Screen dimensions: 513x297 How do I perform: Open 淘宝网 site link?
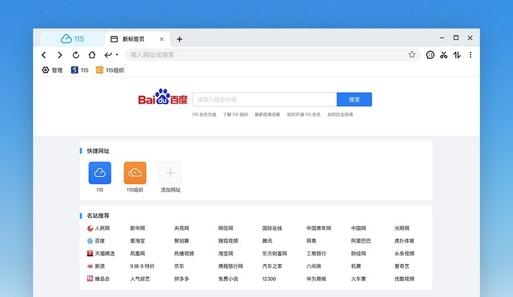[226, 253]
